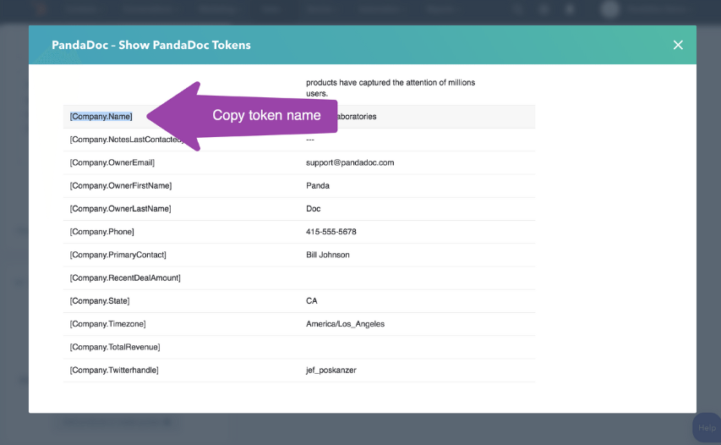Select the [Company.Phone] token
Viewport: 721px width, 445px height.
tap(102, 232)
